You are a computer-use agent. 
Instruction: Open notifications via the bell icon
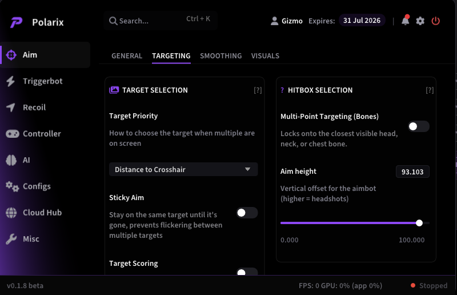[406, 21]
